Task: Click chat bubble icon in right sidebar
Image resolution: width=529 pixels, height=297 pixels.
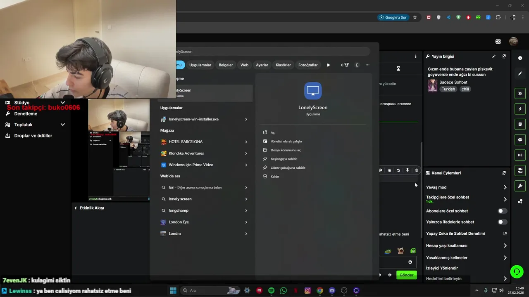Action: (520, 140)
